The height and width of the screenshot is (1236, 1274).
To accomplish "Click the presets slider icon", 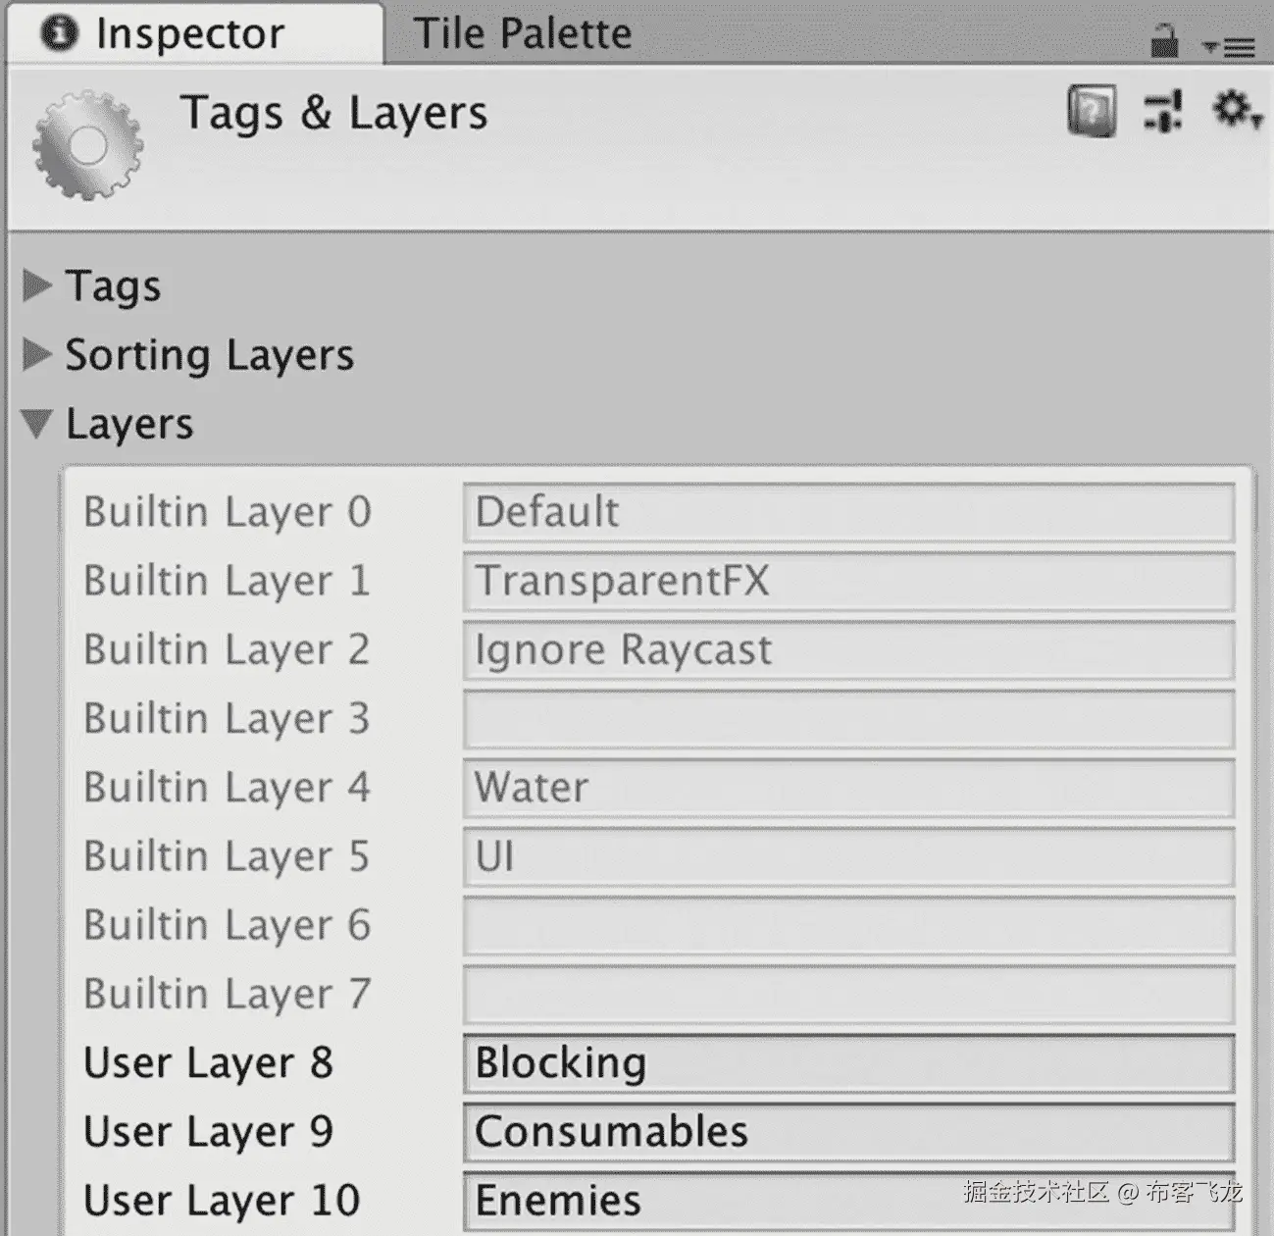I will [1163, 111].
